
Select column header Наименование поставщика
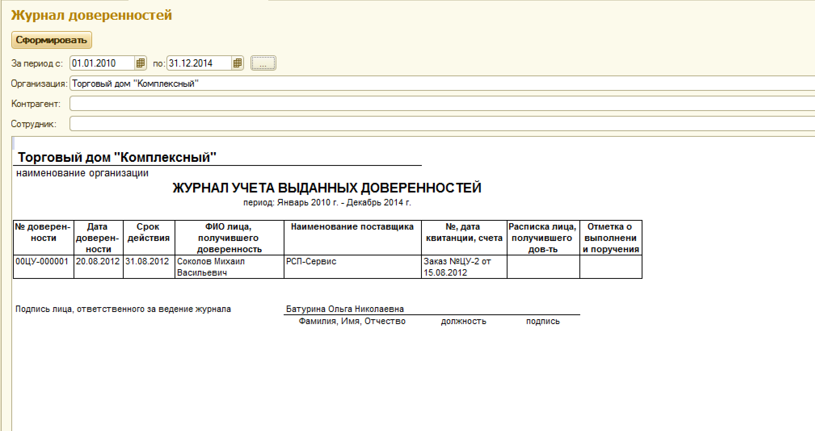coord(352,238)
